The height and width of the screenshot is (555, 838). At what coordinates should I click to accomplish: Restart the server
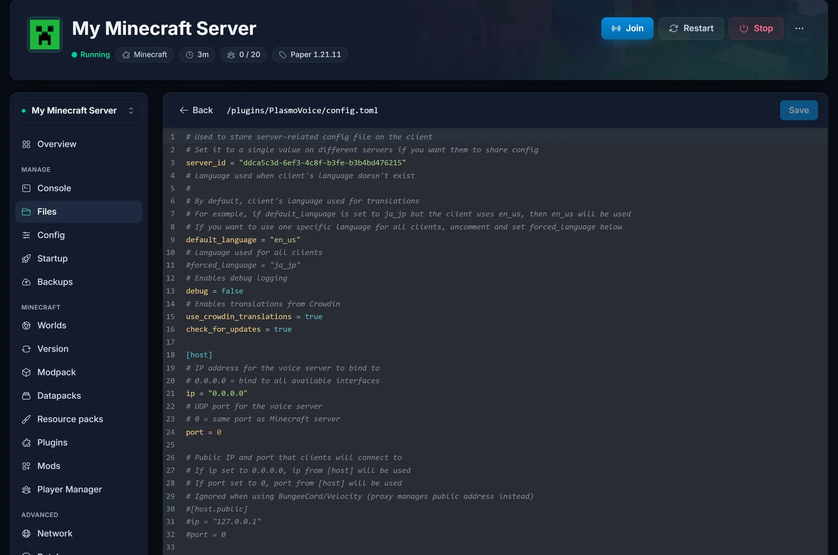click(691, 28)
